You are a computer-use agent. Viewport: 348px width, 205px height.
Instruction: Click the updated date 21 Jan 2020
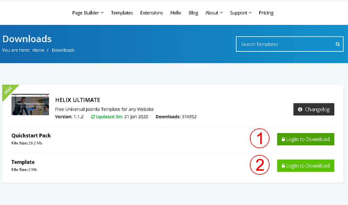(x=136, y=117)
